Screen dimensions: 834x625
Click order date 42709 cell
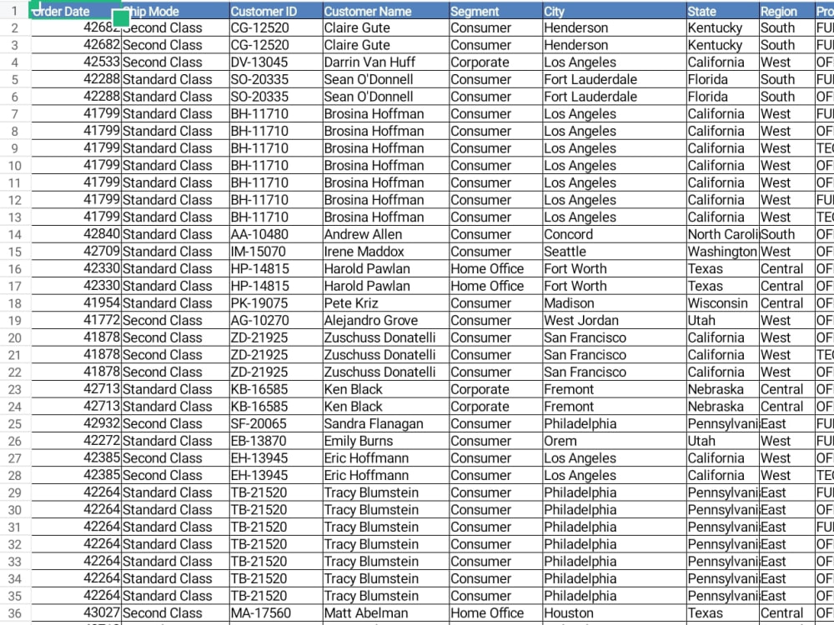[76, 252]
